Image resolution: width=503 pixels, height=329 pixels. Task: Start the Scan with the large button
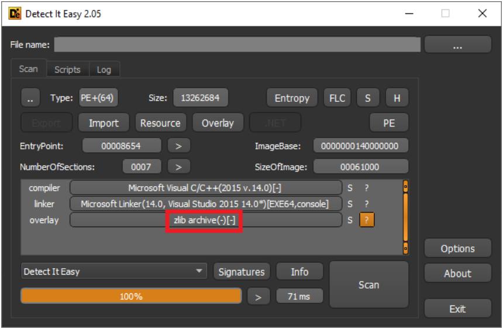369,285
